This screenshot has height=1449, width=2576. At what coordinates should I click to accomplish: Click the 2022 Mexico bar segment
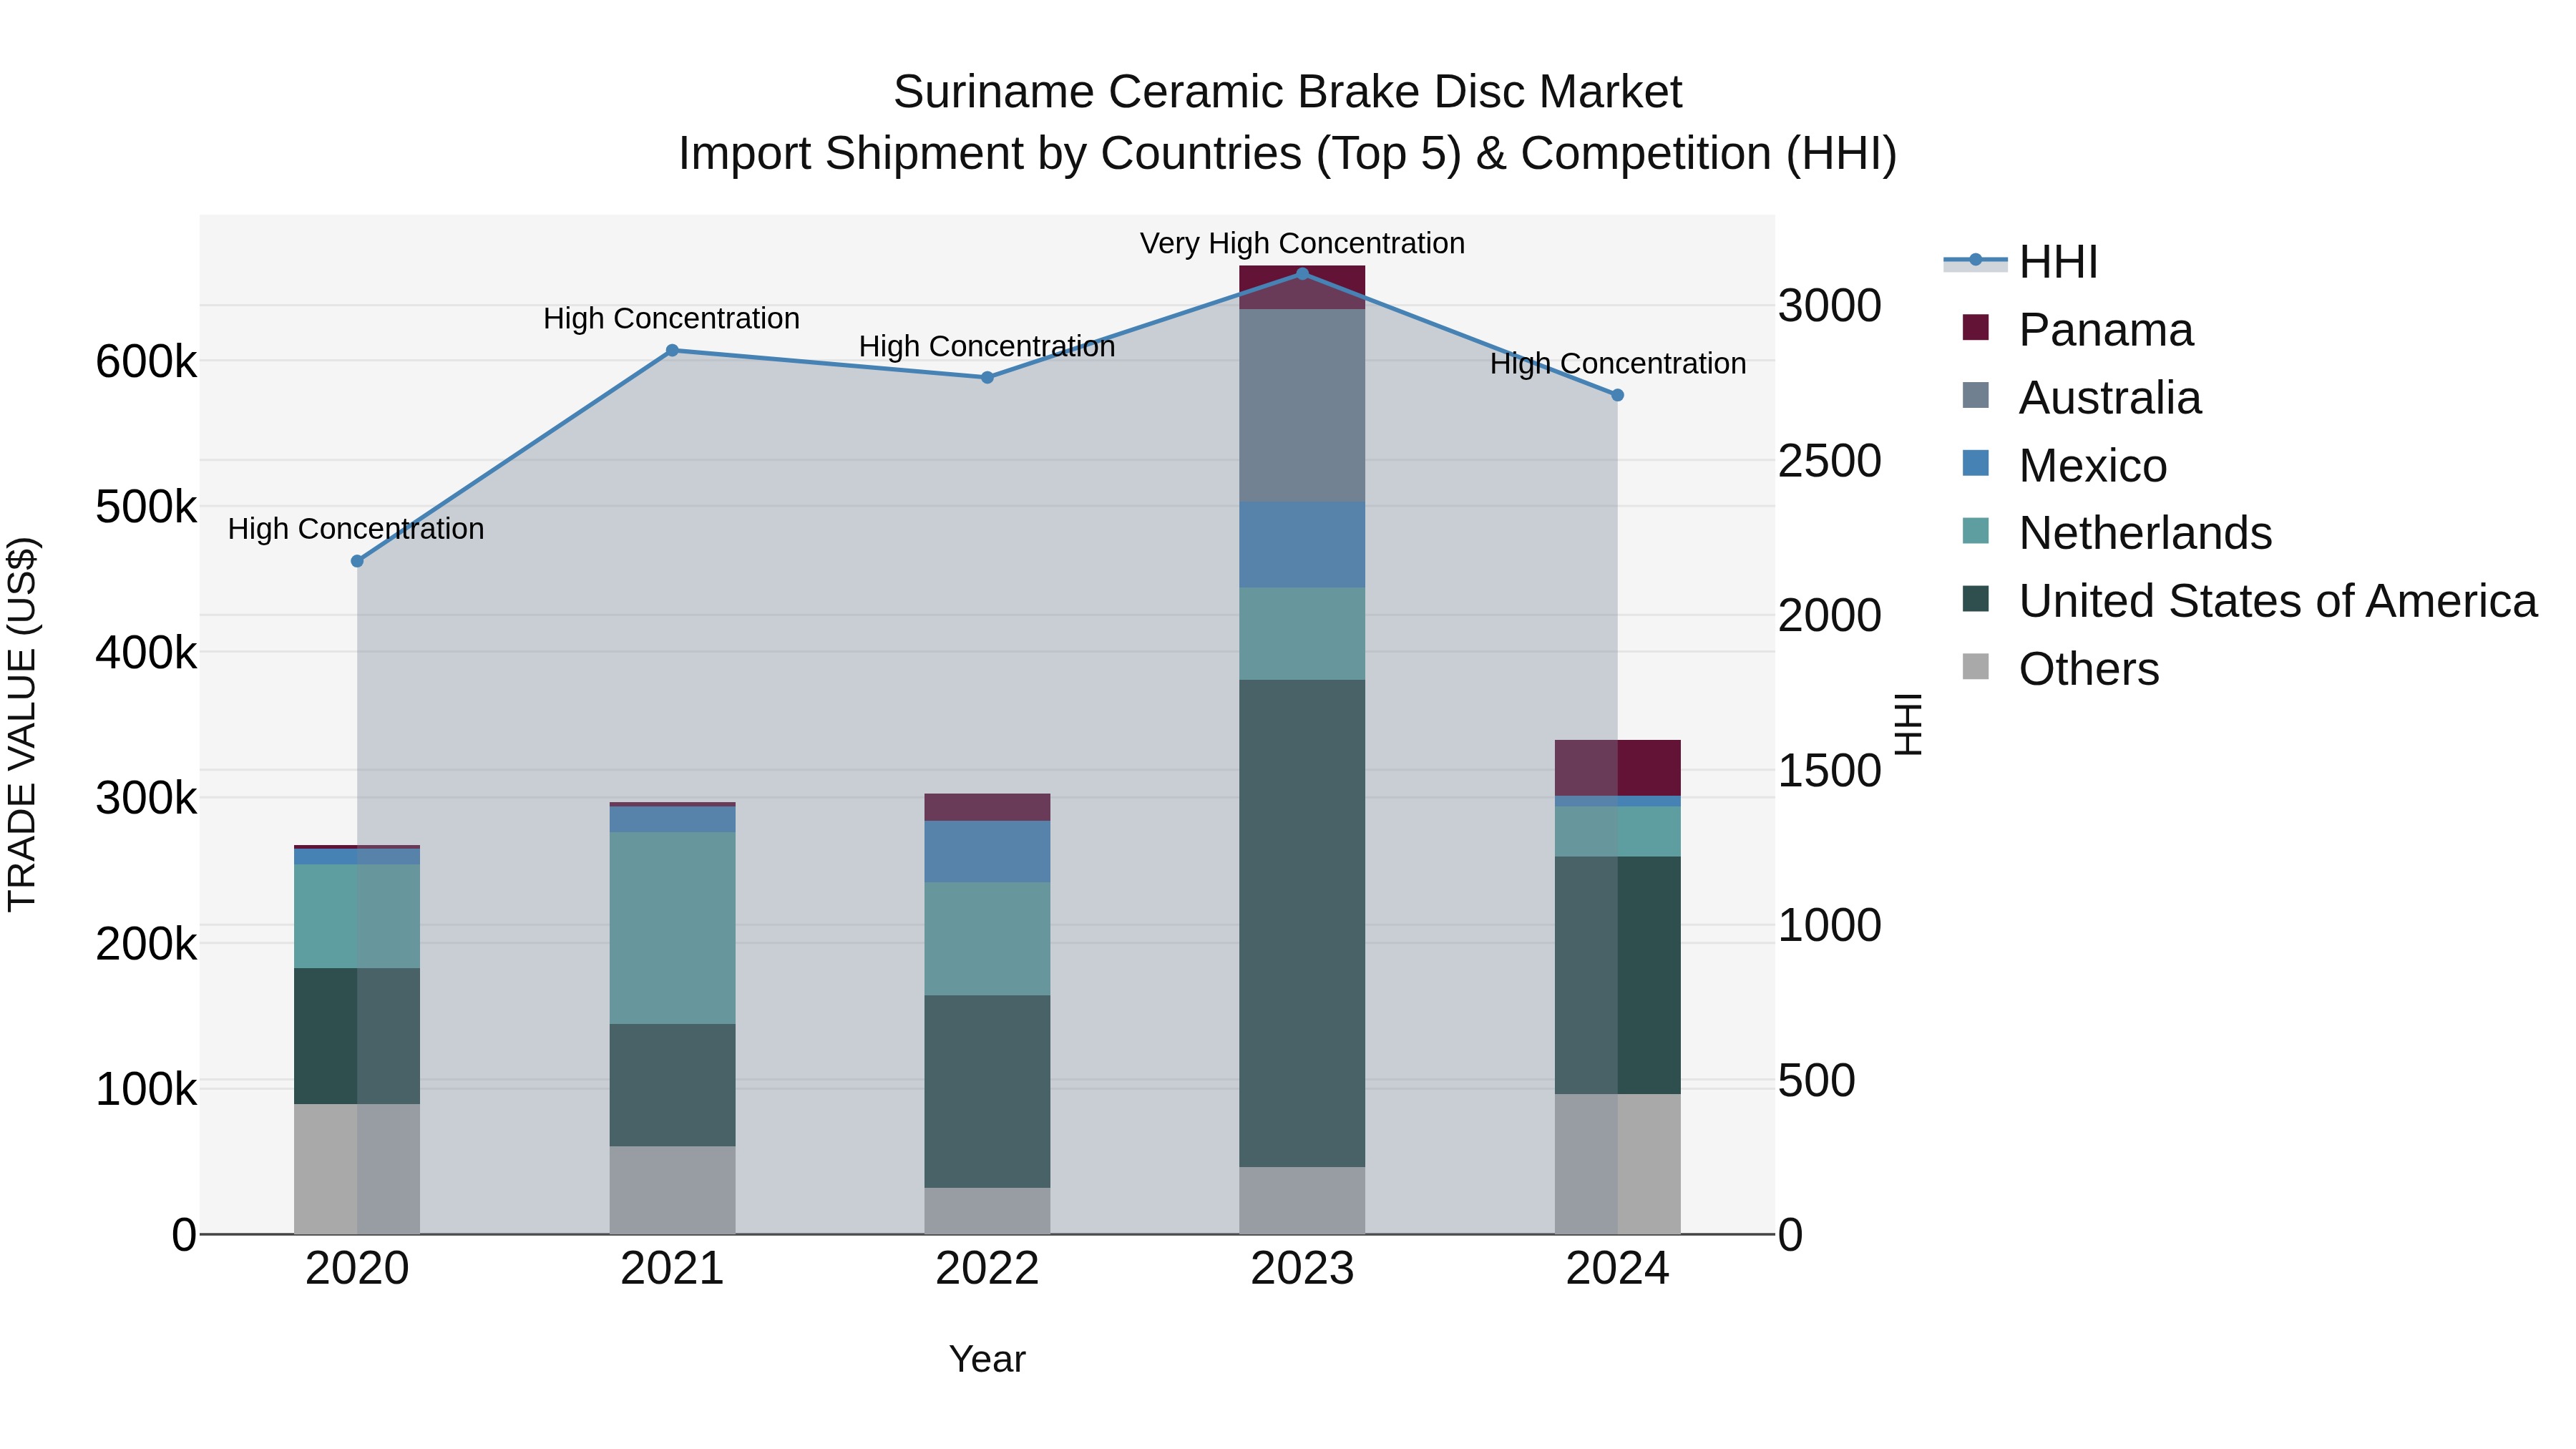coord(987,851)
